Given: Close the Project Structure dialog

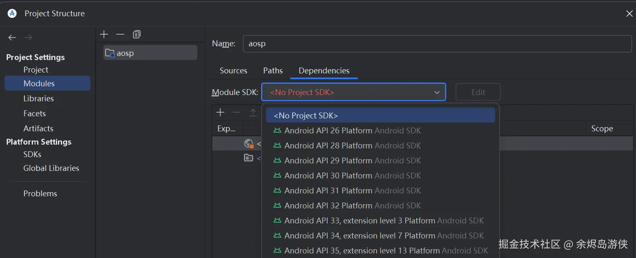Looking at the screenshot, I should (x=629, y=14).
